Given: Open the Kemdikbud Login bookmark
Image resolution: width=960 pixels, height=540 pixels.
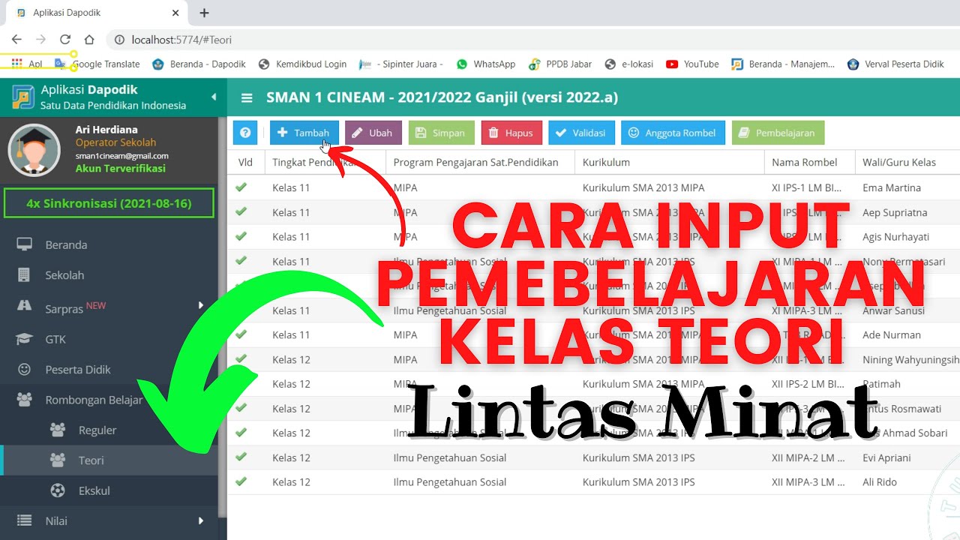Looking at the screenshot, I should click(x=302, y=64).
